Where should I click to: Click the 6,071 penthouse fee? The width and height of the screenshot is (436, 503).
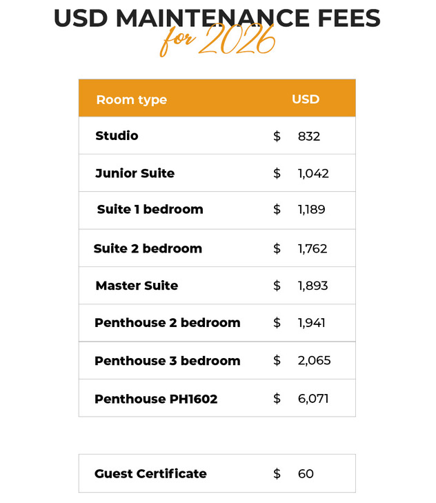click(313, 399)
